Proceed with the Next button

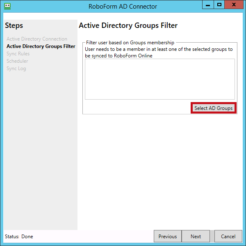pos(196,236)
